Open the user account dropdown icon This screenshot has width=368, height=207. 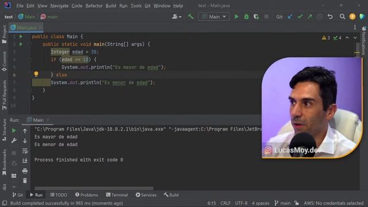tap(177, 17)
